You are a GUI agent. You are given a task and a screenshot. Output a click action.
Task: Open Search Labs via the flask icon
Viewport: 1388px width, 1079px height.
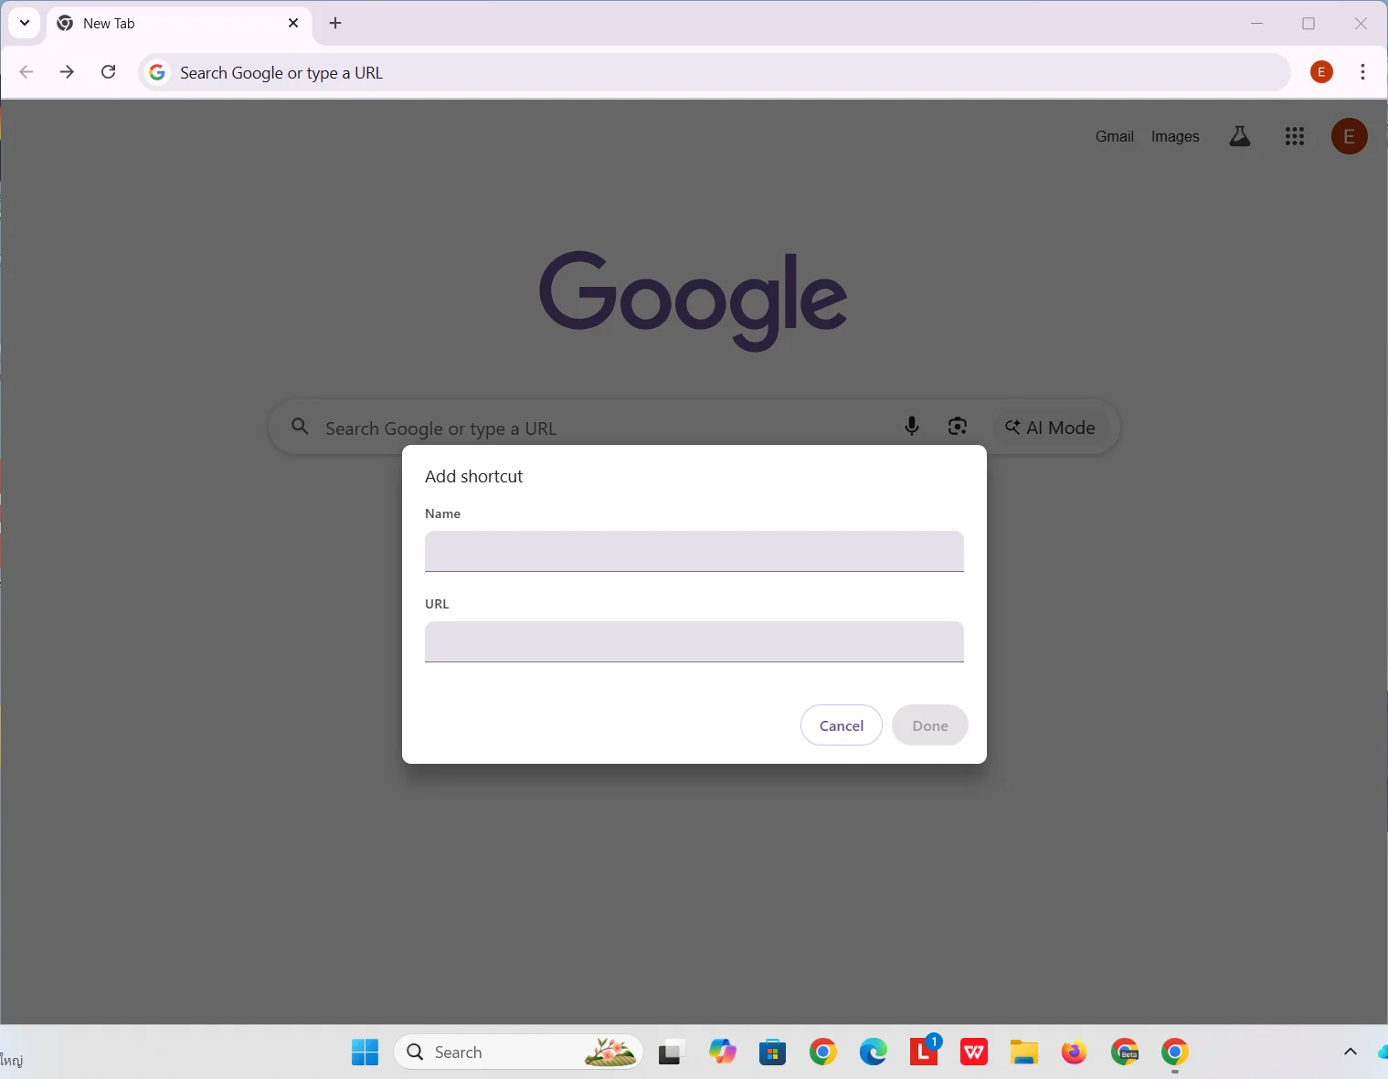[x=1240, y=135]
